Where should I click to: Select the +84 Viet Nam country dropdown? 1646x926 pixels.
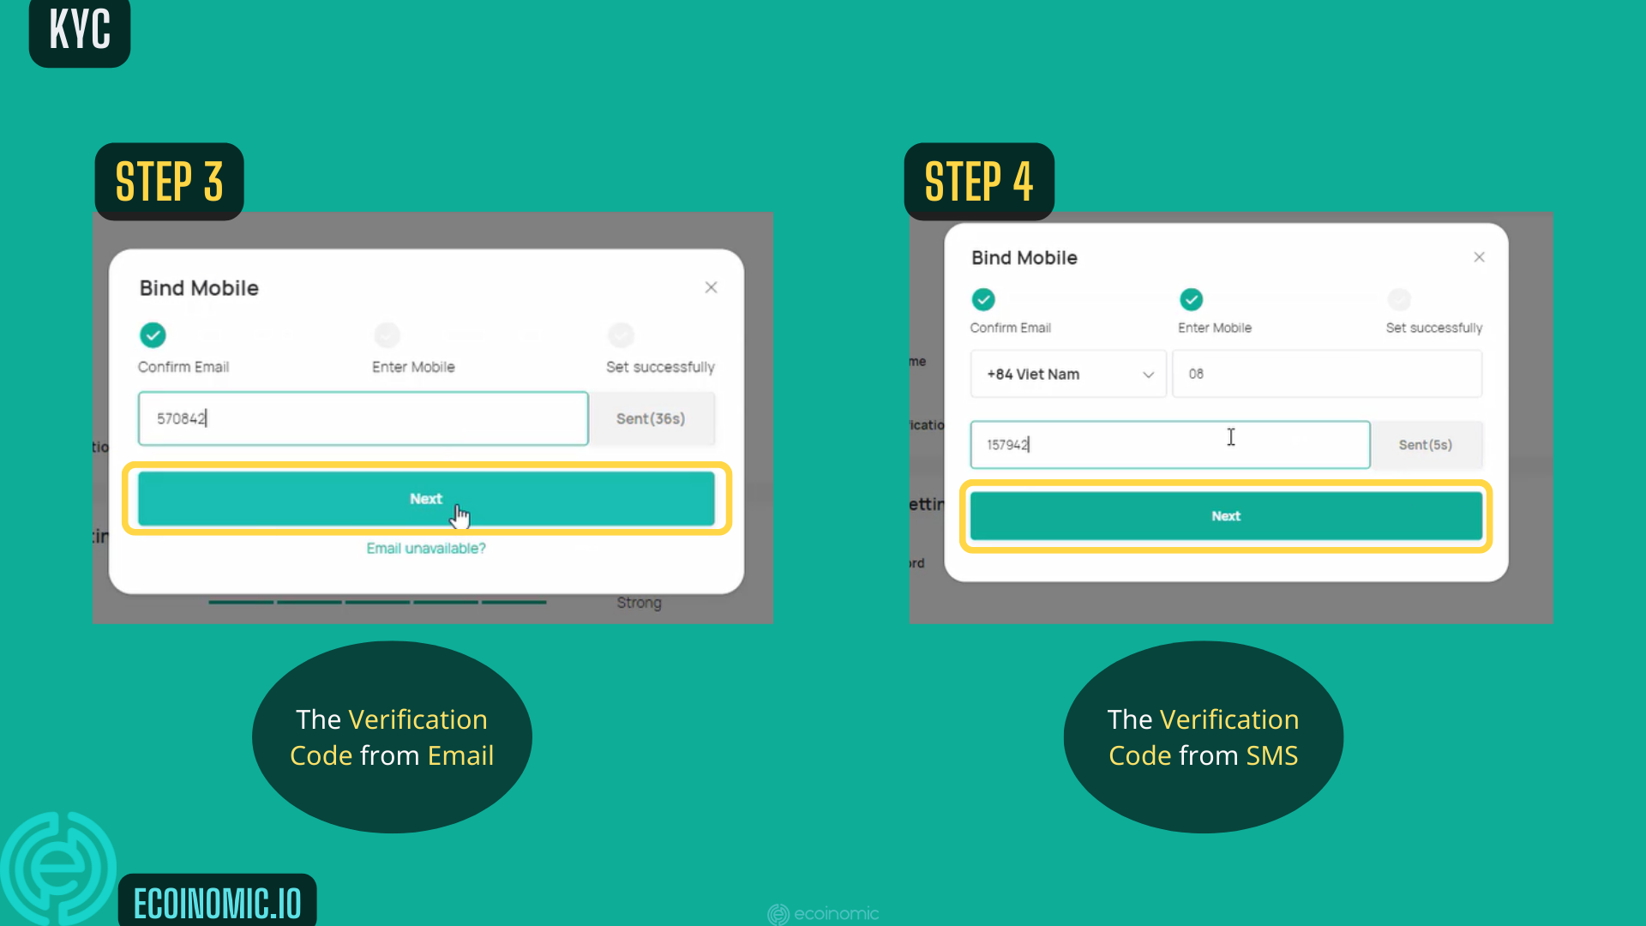(x=1064, y=373)
